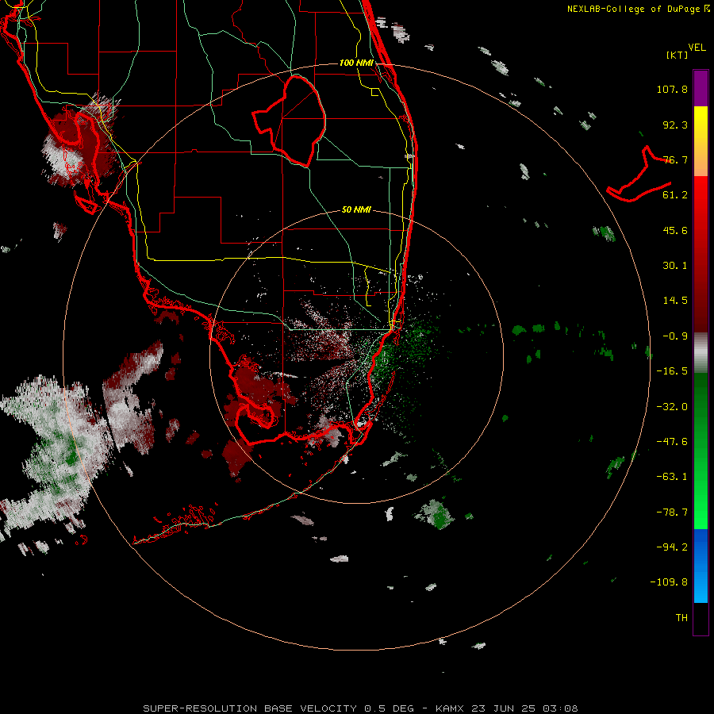Click the 30.1 velocity scale value
The image size is (714, 714).
(675, 266)
